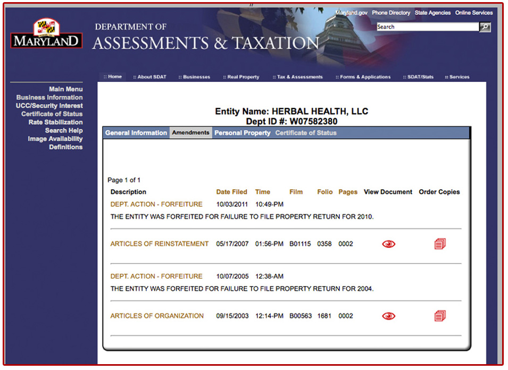Click the 2005 Dept. Action - Forfeiture entry
This screenshot has height=370, width=508.
coord(156,276)
